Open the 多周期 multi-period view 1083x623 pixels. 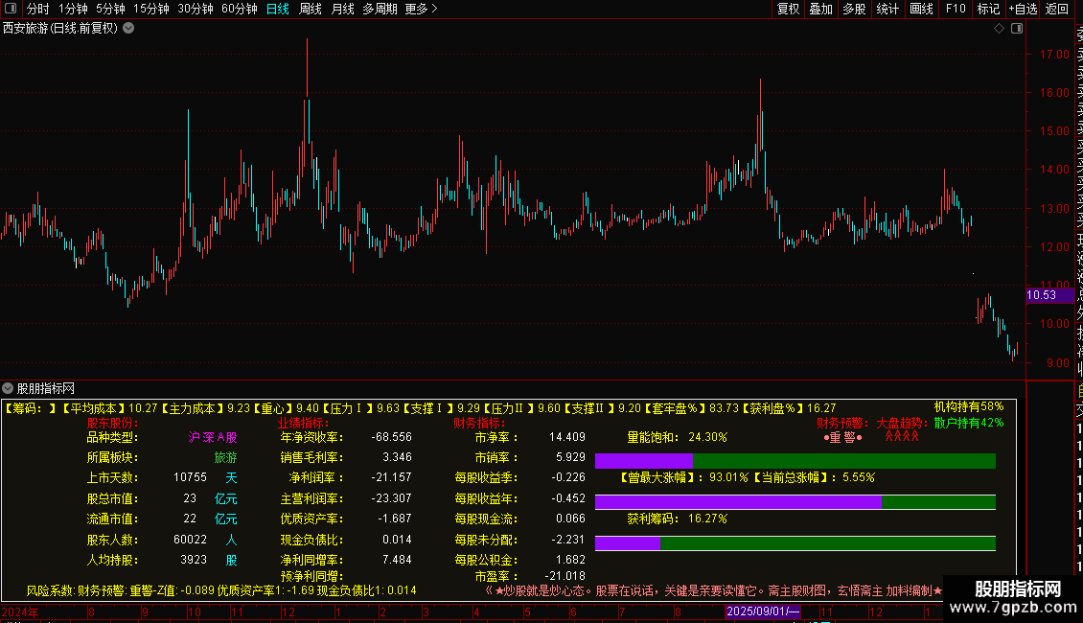(380, 9)
